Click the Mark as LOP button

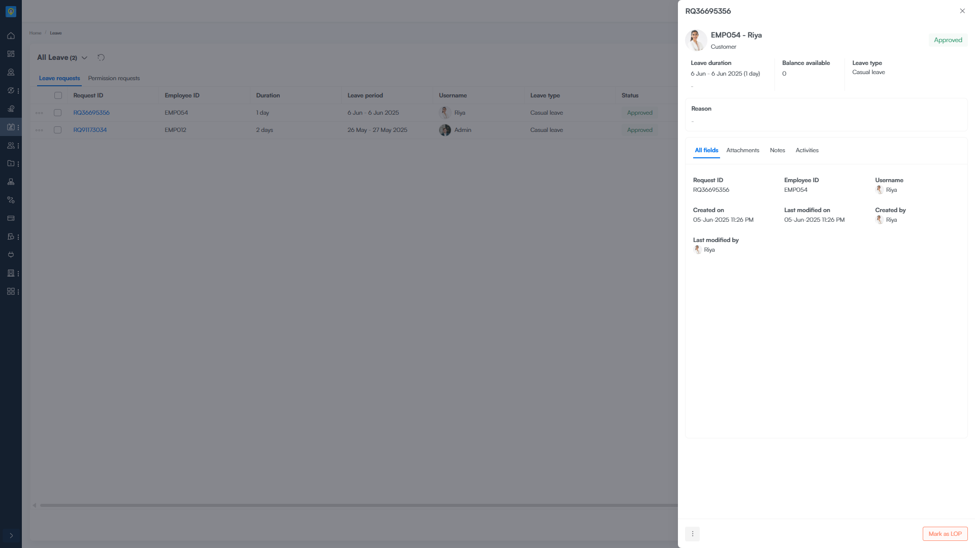[945, 534]
